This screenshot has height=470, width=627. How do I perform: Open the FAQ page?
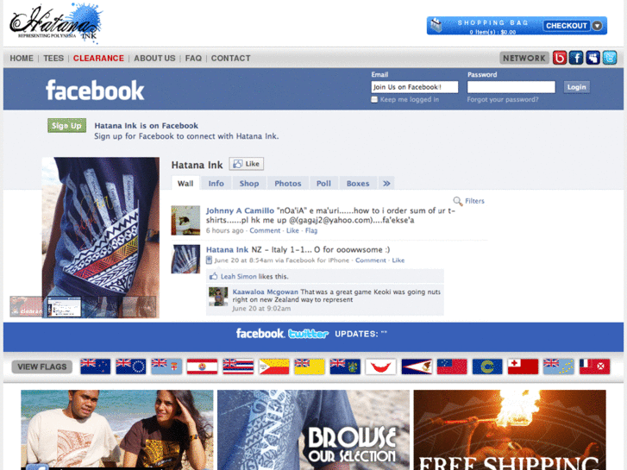tap(193, 59)
